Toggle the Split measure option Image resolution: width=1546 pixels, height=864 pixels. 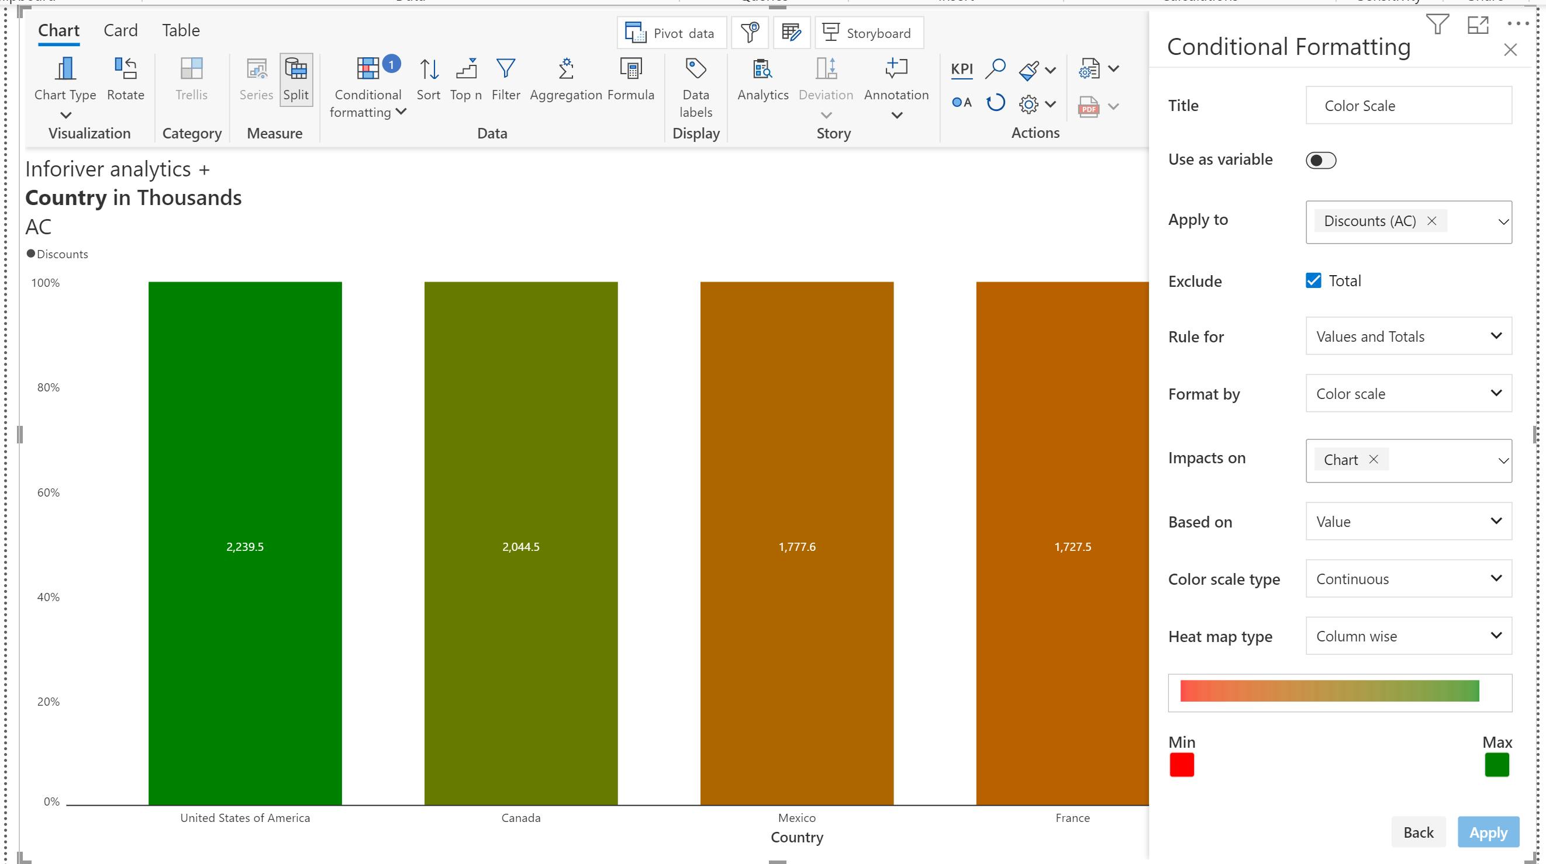(296, 78)
